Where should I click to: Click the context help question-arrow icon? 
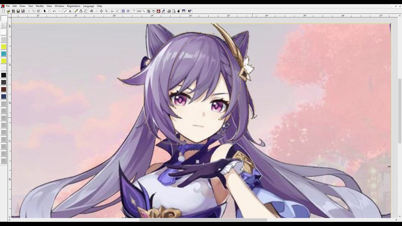click(x=190, y=11)
